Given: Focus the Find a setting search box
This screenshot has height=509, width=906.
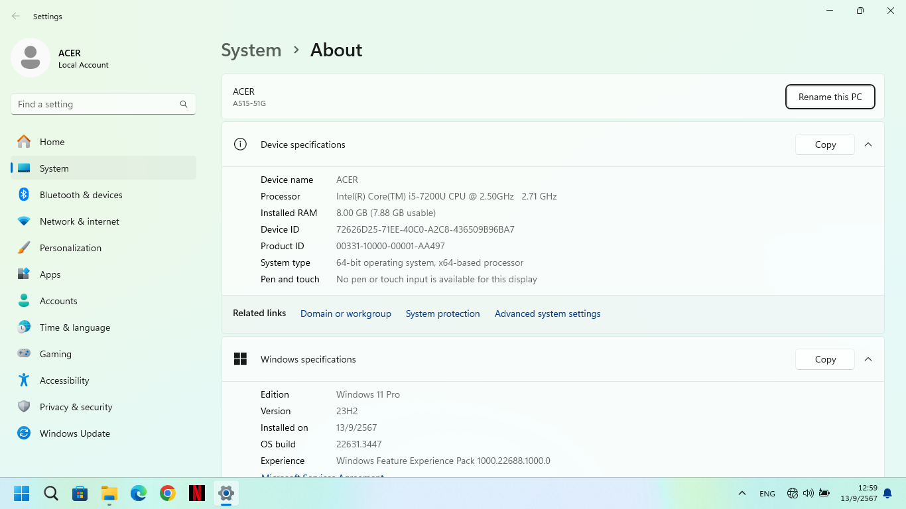Looking at the screenshot, I should (x=103, y=104).
